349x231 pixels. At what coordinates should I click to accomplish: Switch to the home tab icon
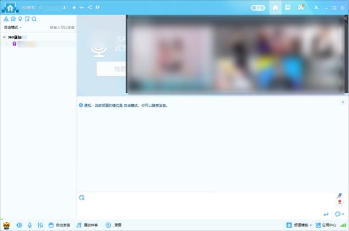pyautogui.click(x=275, y=8)
